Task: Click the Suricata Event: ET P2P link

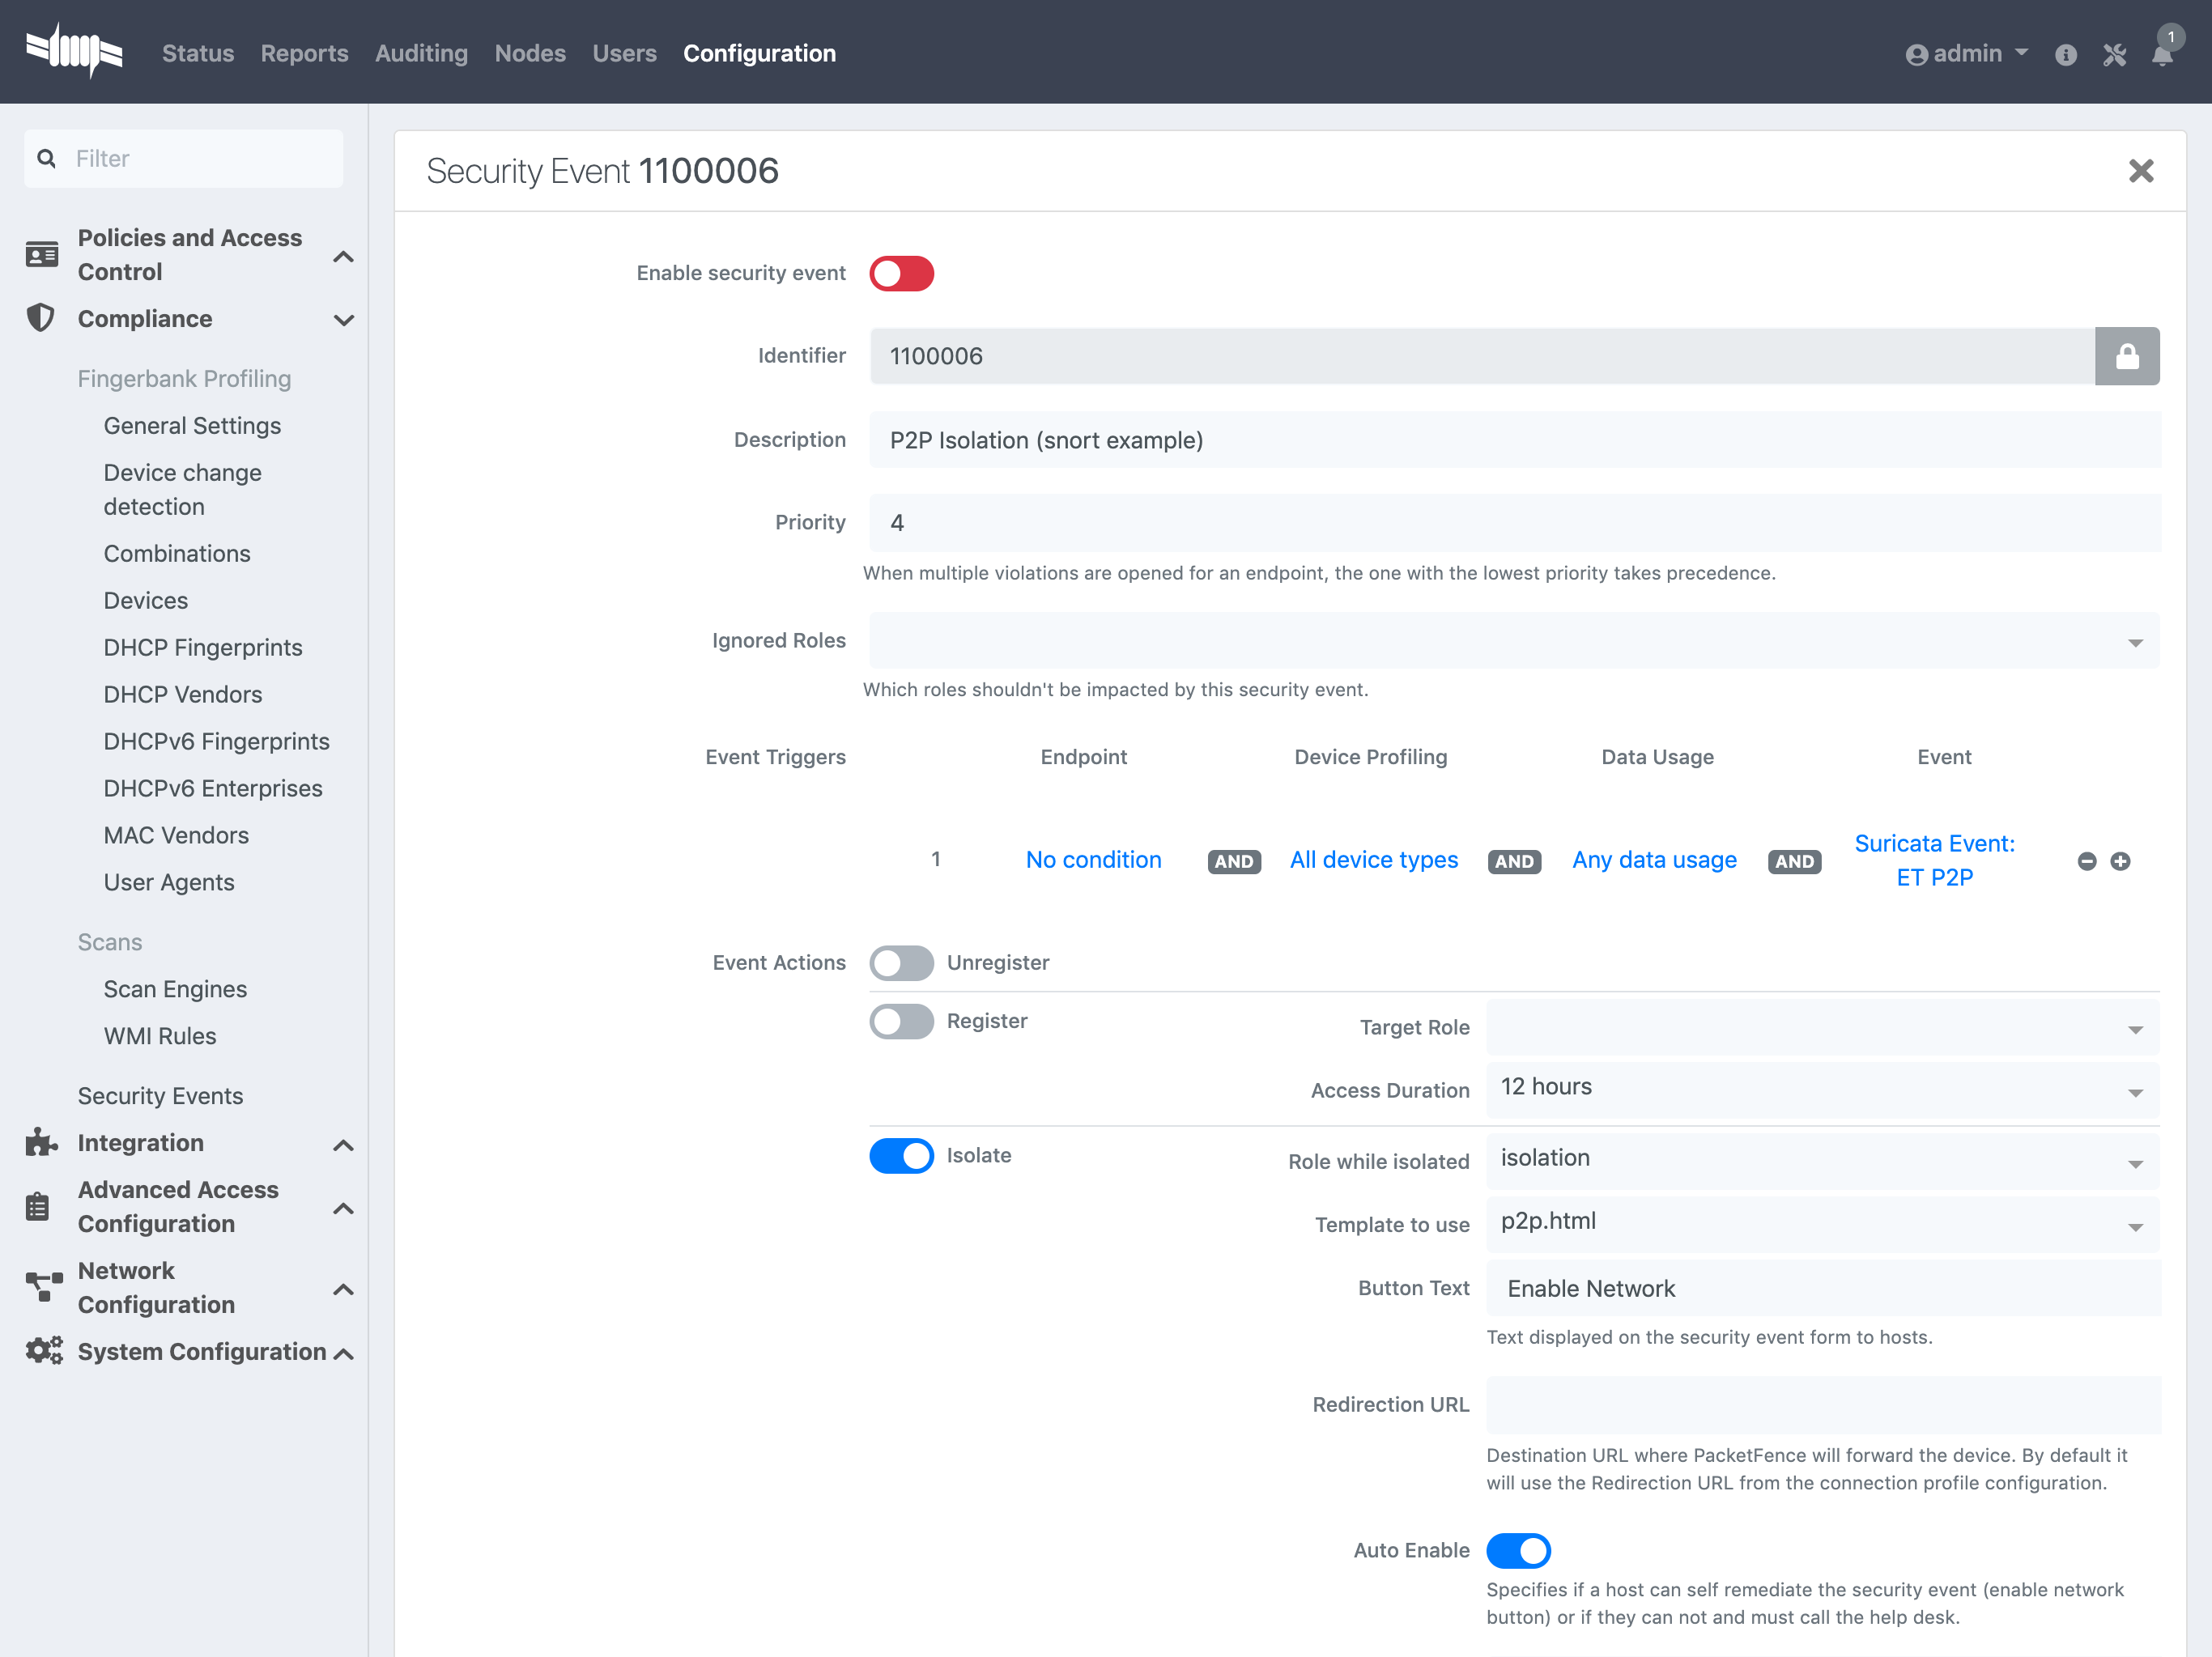Action: coord(1934,860)
